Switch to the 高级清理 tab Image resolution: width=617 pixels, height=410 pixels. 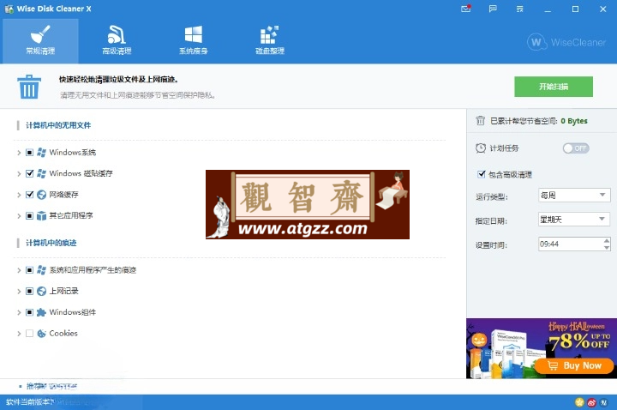(117, 40)
